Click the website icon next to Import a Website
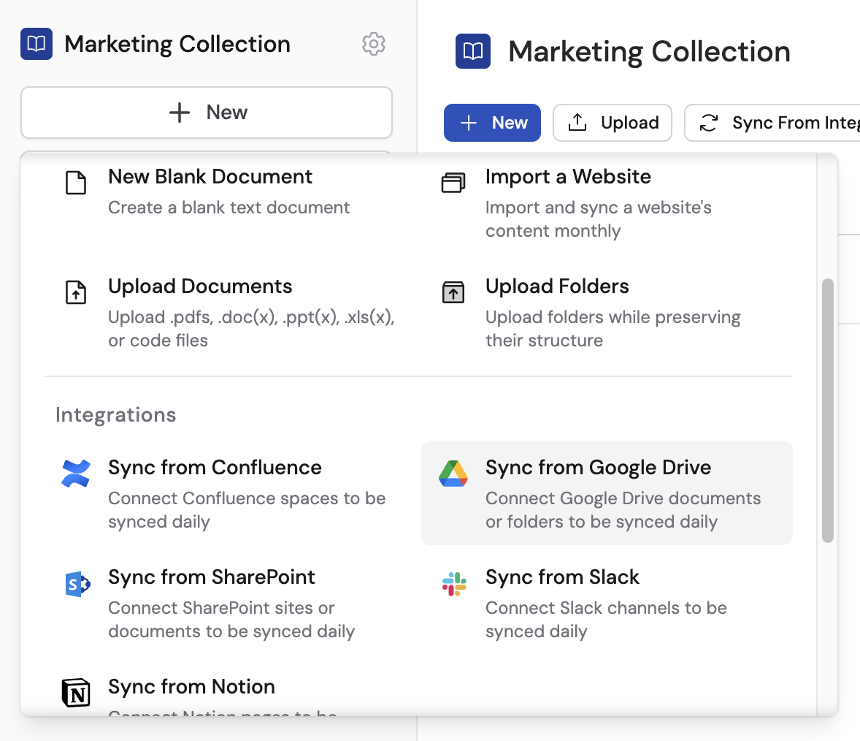 coord(453,183)
